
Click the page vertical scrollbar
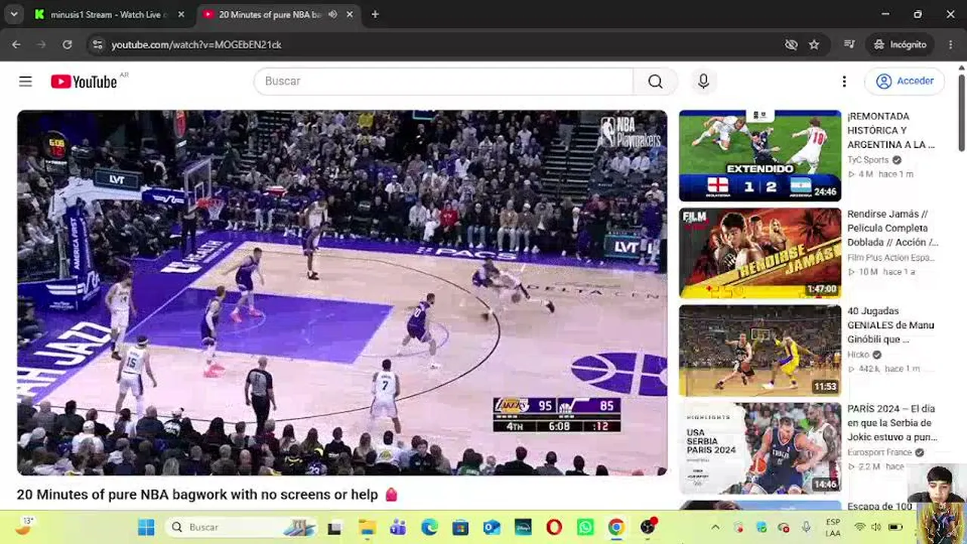962,113
